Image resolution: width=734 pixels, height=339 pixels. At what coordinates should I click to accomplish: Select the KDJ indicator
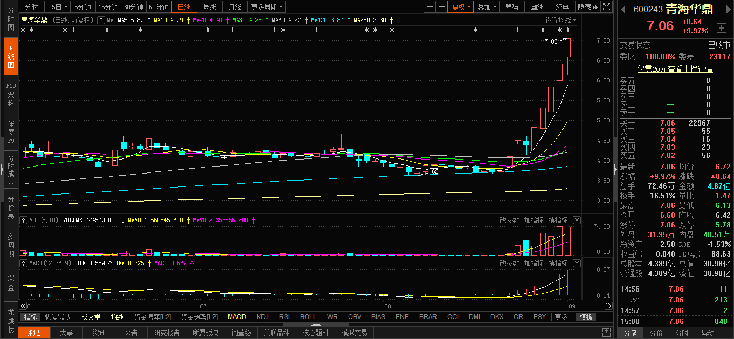click(x=262, y=317)
